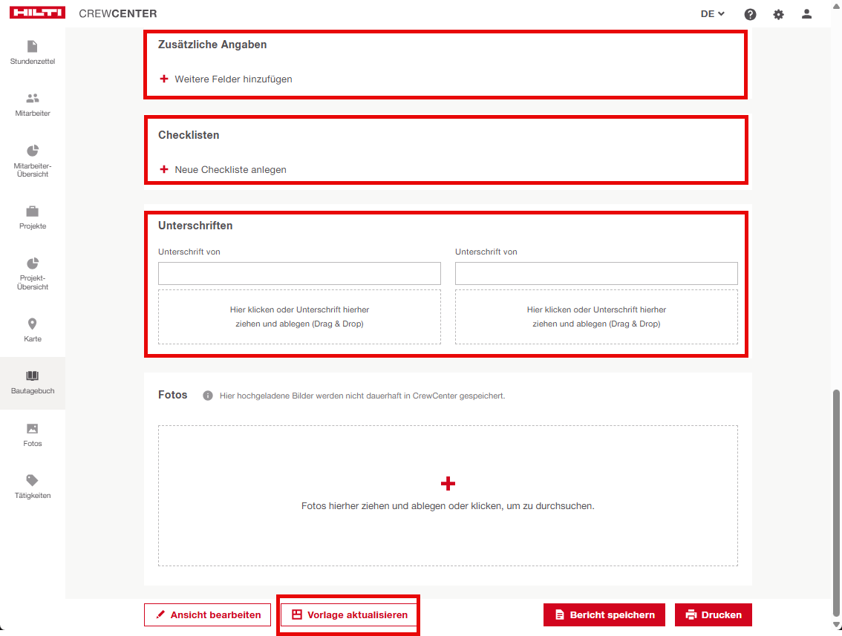The image size is (842, 636).
Task: Open the settings gear icon
Action: [778, 14]
